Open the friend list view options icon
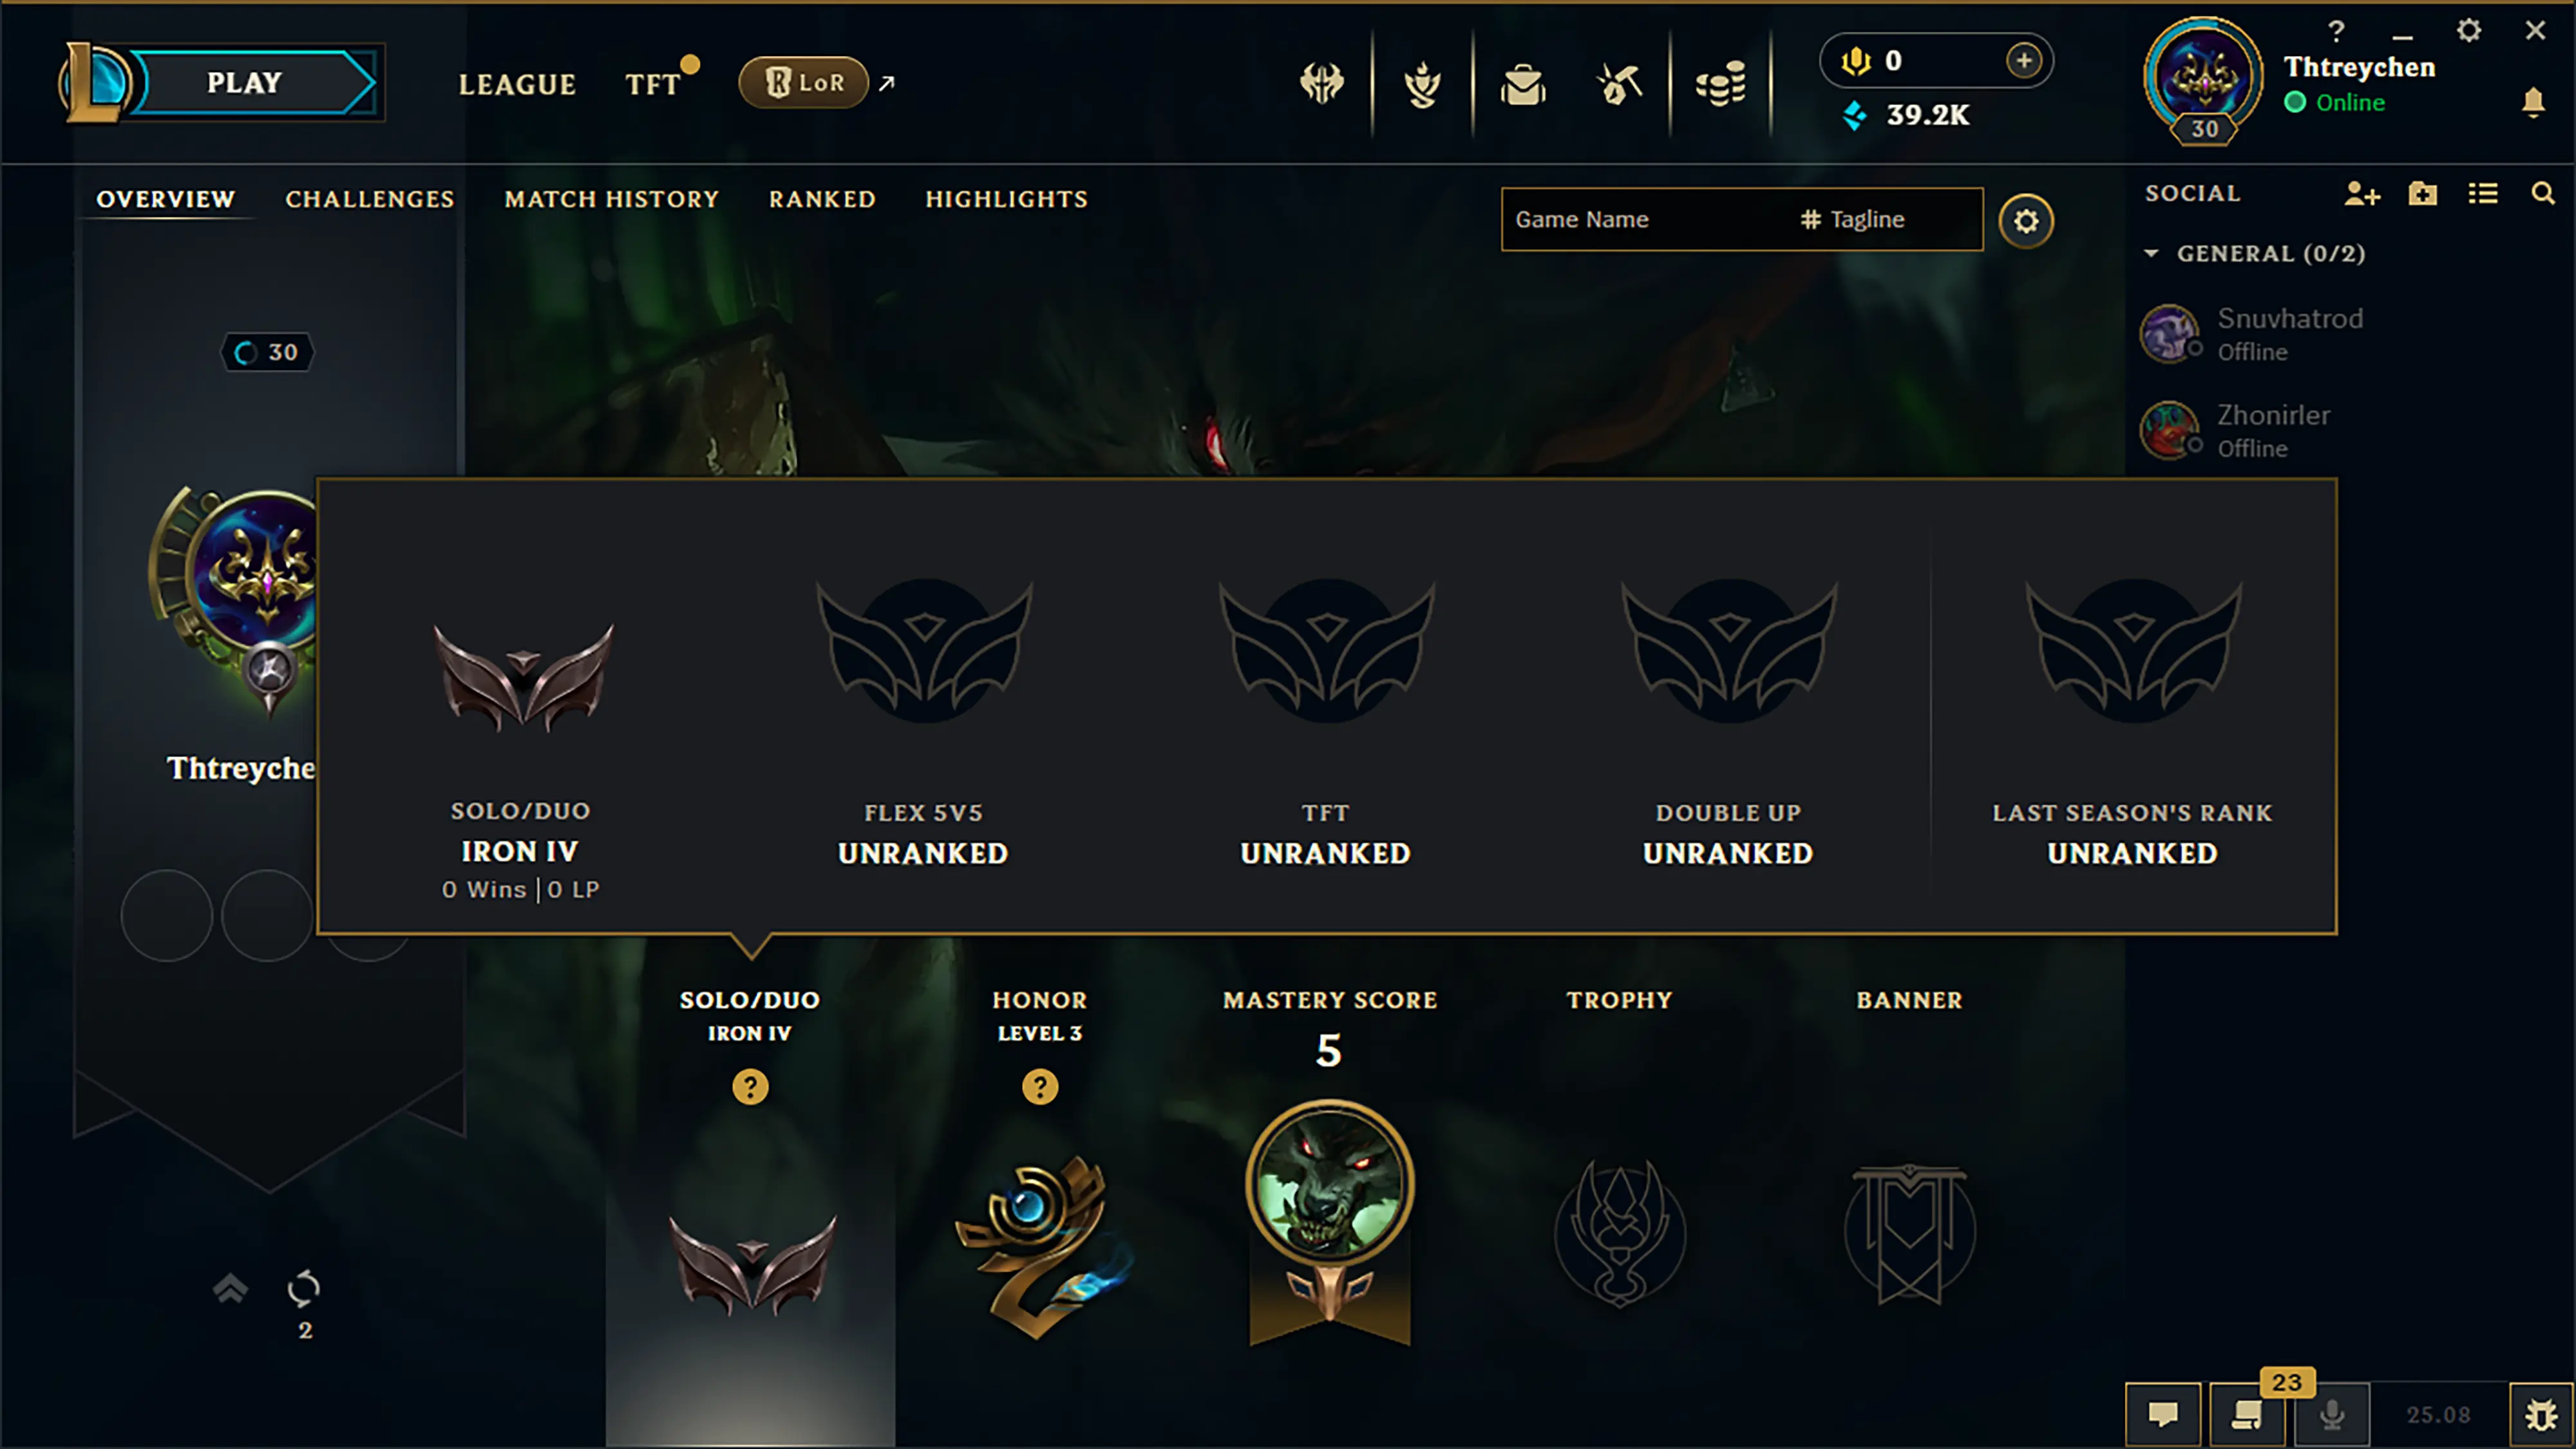The width and height of the screenshot is (2576, 1449). coord(2483,194)
